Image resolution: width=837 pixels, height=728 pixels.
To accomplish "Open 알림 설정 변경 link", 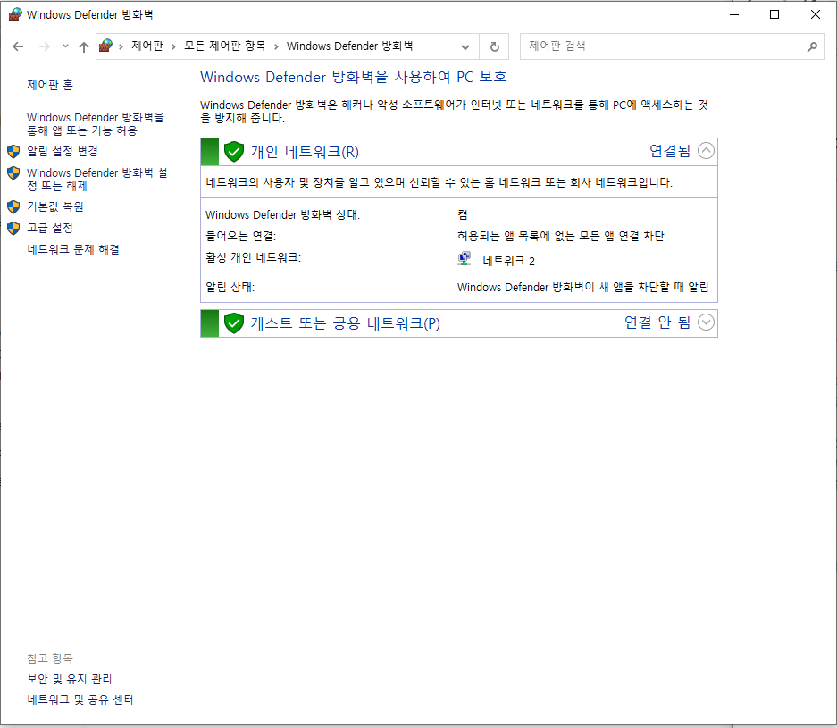I will 63,151.
